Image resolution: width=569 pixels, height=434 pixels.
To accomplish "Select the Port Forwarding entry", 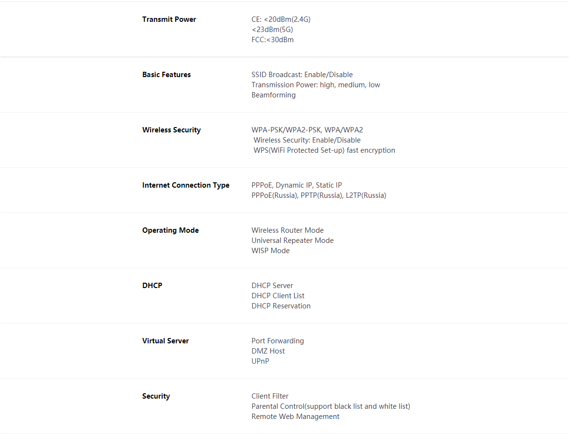I will (278, 341).
